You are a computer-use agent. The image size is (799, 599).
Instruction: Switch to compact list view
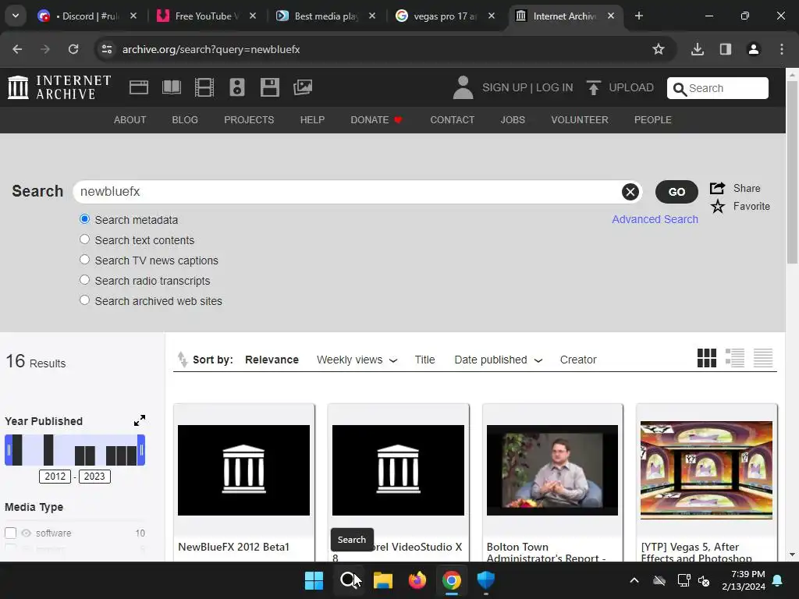[x=763, y=358]
